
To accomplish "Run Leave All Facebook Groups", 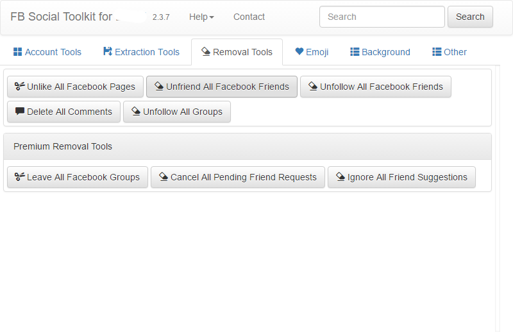I will 78,177.
